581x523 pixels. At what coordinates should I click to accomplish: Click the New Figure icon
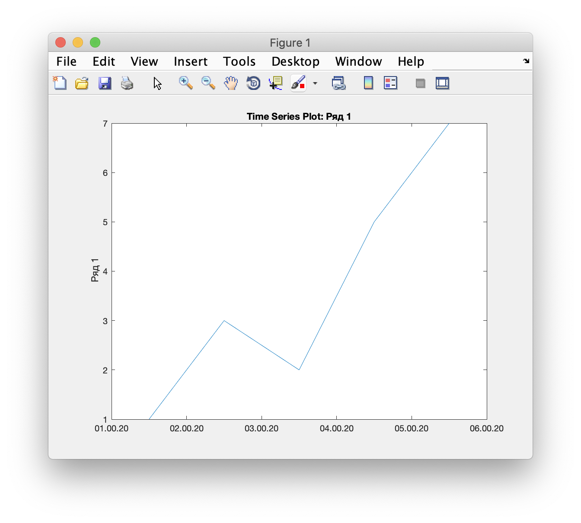[x=60, y=83]
